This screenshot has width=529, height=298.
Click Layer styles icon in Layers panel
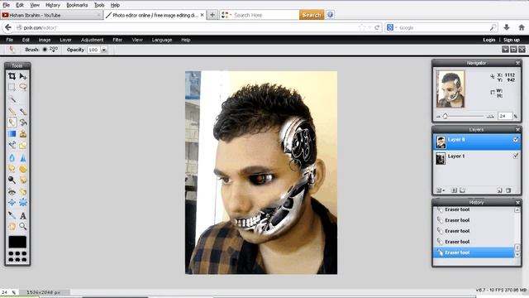[x=463, y=190]
